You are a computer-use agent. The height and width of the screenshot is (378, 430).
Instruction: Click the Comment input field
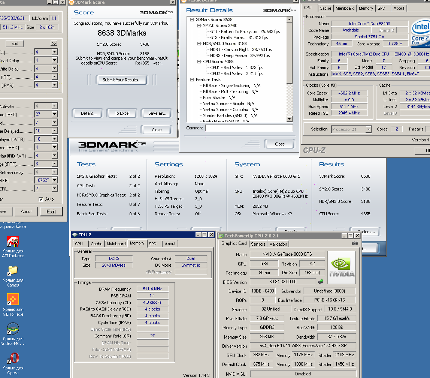pos(249,128)
